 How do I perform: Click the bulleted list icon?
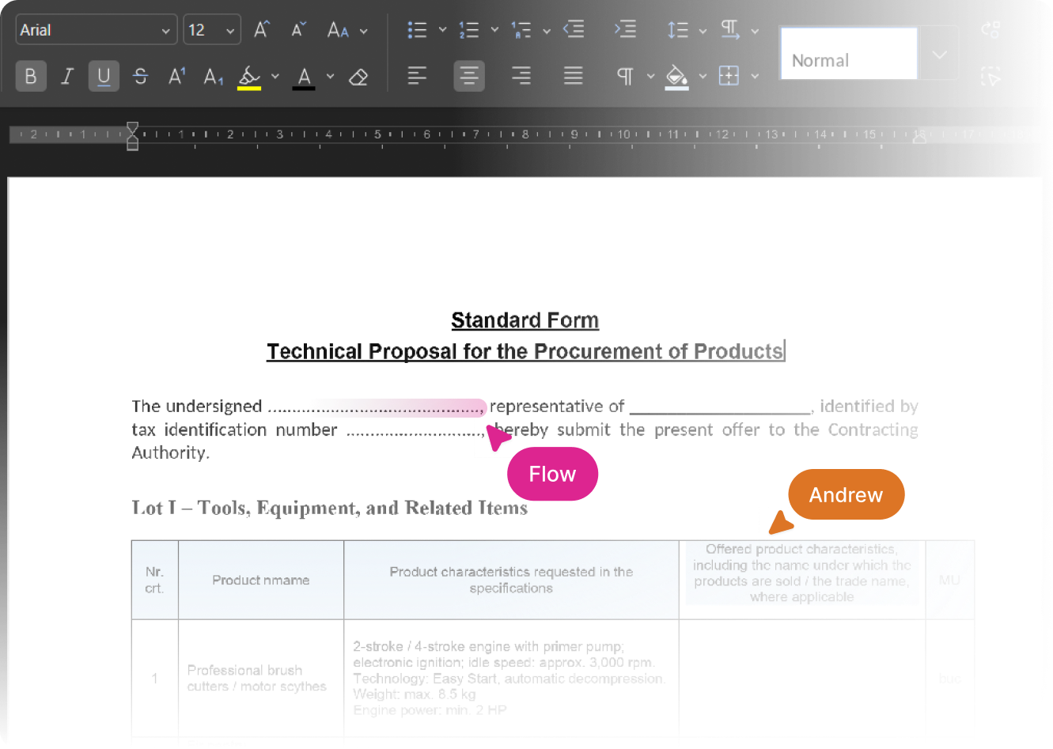click(x=417, y=30)
